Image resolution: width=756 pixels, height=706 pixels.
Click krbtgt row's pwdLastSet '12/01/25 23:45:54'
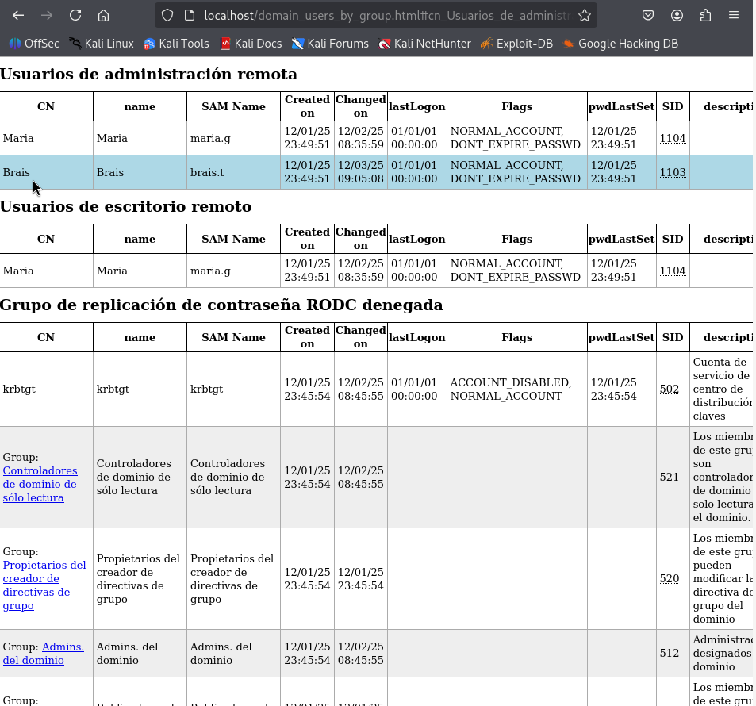621,389
